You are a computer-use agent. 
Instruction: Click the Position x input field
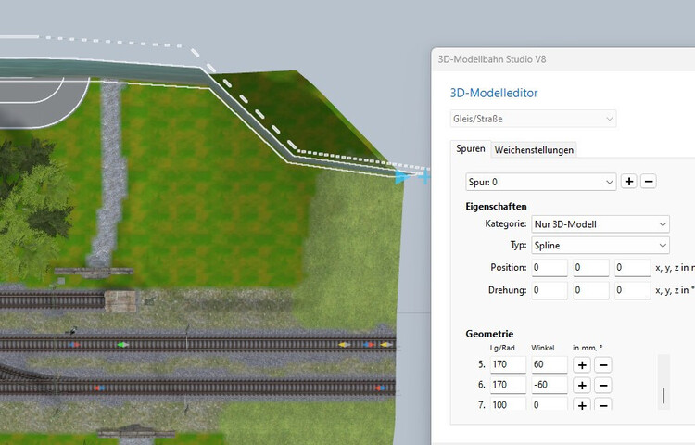click(550, 268)
